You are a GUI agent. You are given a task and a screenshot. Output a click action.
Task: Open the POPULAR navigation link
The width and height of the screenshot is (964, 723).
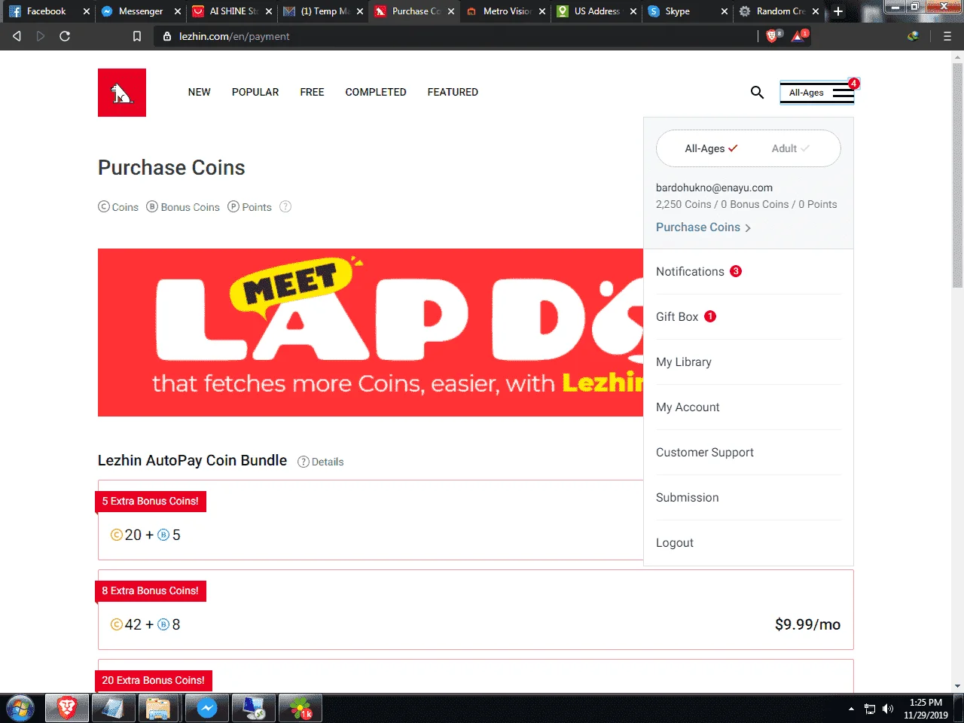255,92
